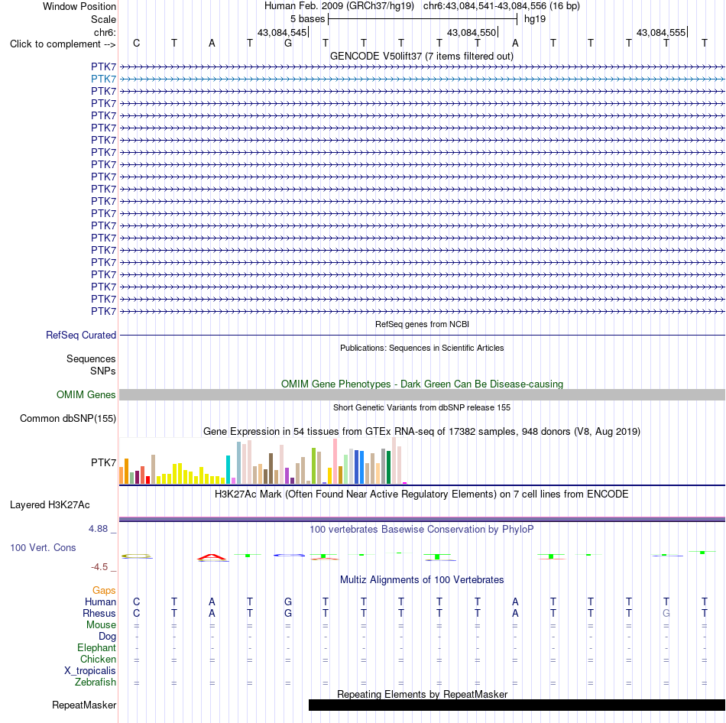Click the GTEx PTK7 expression bar chart
Screen dimensions: 726x723
(263, 461)
